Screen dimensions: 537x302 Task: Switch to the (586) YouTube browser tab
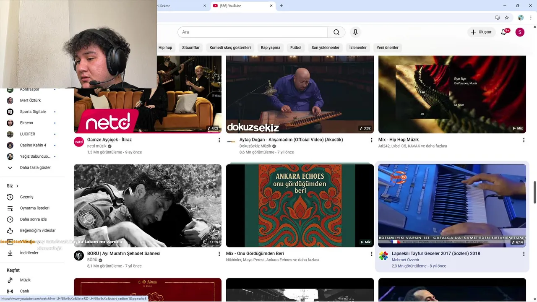click(x=242, y=6)
